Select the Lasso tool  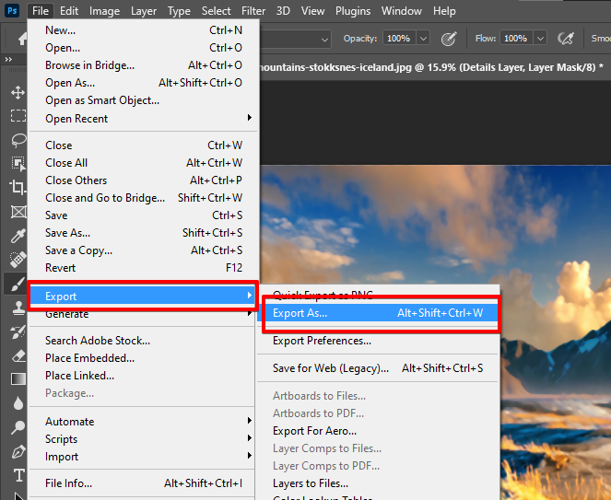(18, 140)
